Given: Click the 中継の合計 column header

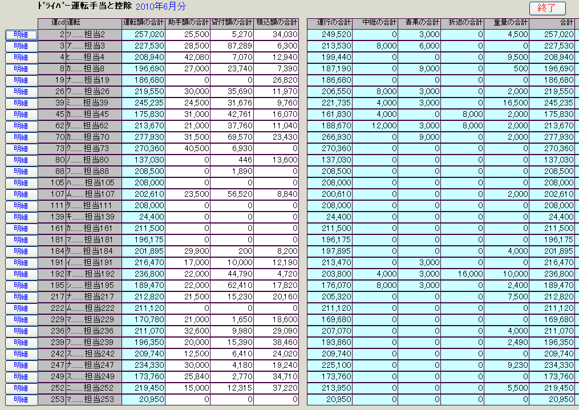Looking at the screenshot, I should (x=375, y=23).
